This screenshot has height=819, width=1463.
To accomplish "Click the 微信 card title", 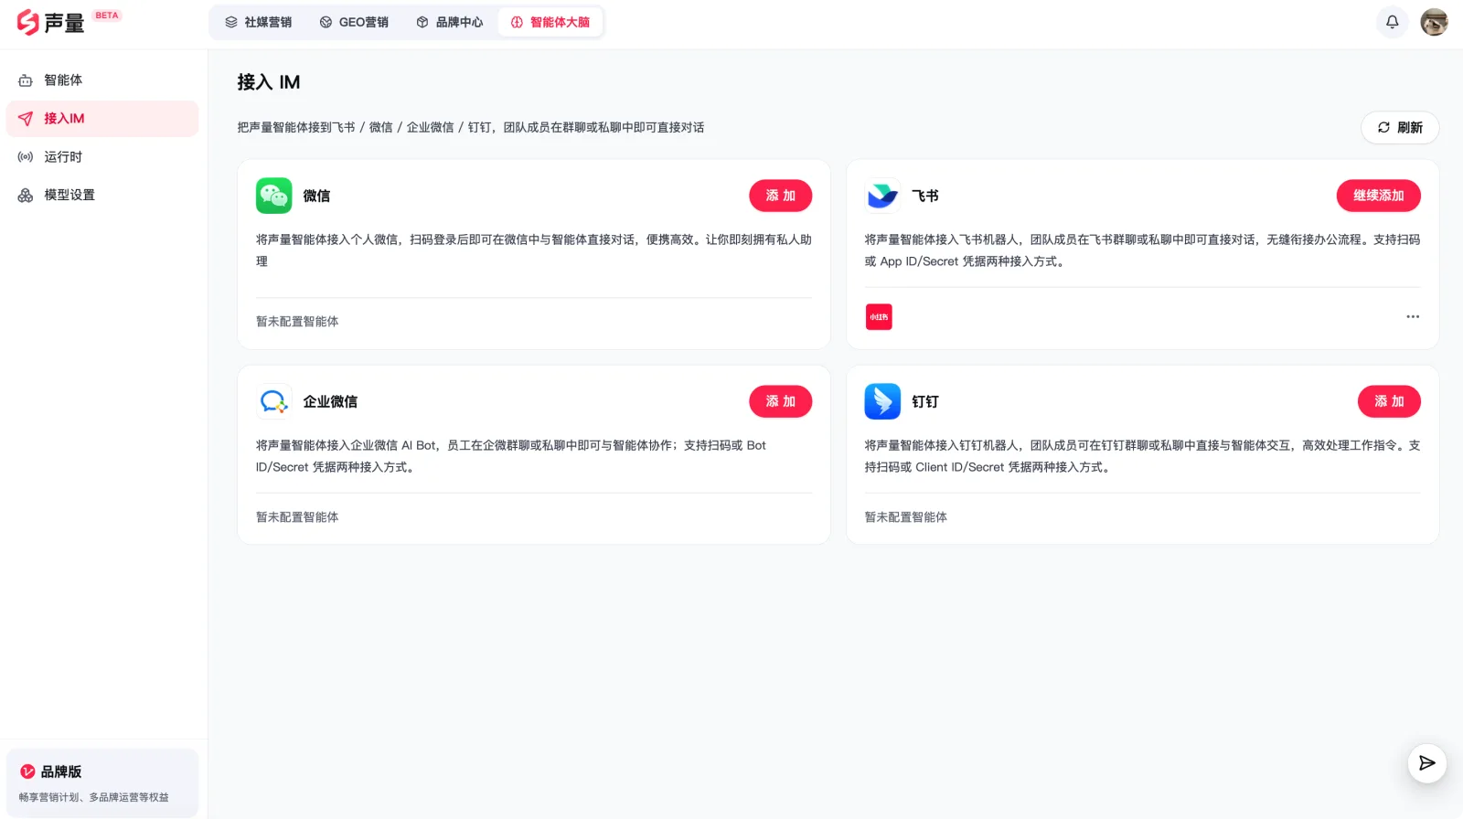I will click(x=316, y=196).
